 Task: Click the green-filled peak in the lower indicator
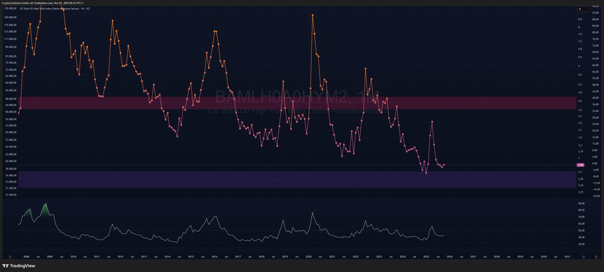[45, 210]
